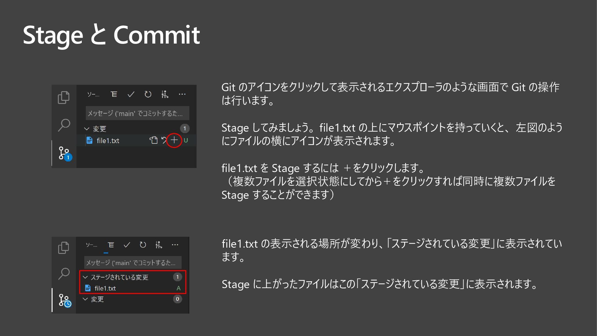The height and width of the screenshot is (336, 597).
Task: Click the commit checkmark in the upper panel
Action: pyautogui.click(x=131, y=94)
